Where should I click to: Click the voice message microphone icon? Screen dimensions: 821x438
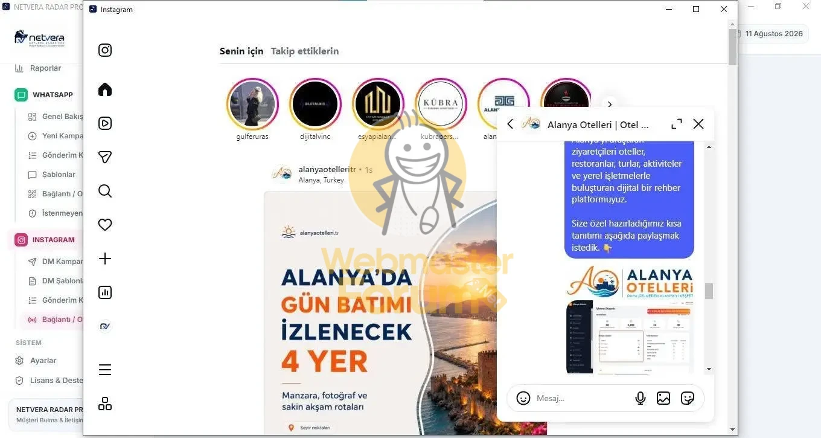click(x=641, y=398)
